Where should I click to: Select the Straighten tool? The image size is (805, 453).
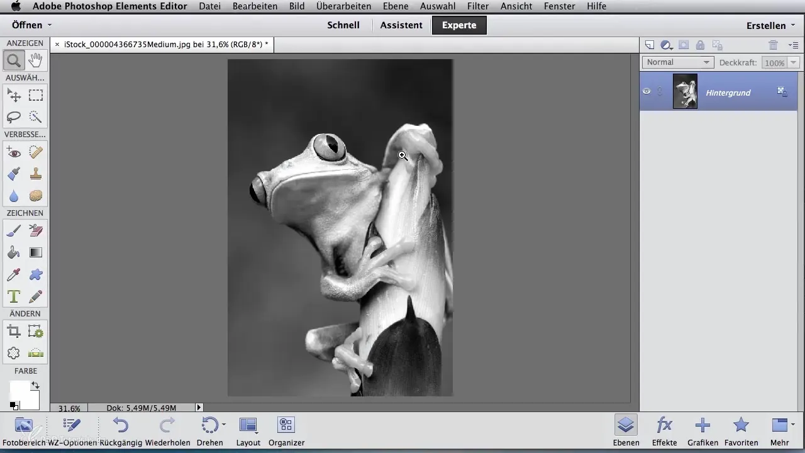pyautogui.click(x=36, y=353)
